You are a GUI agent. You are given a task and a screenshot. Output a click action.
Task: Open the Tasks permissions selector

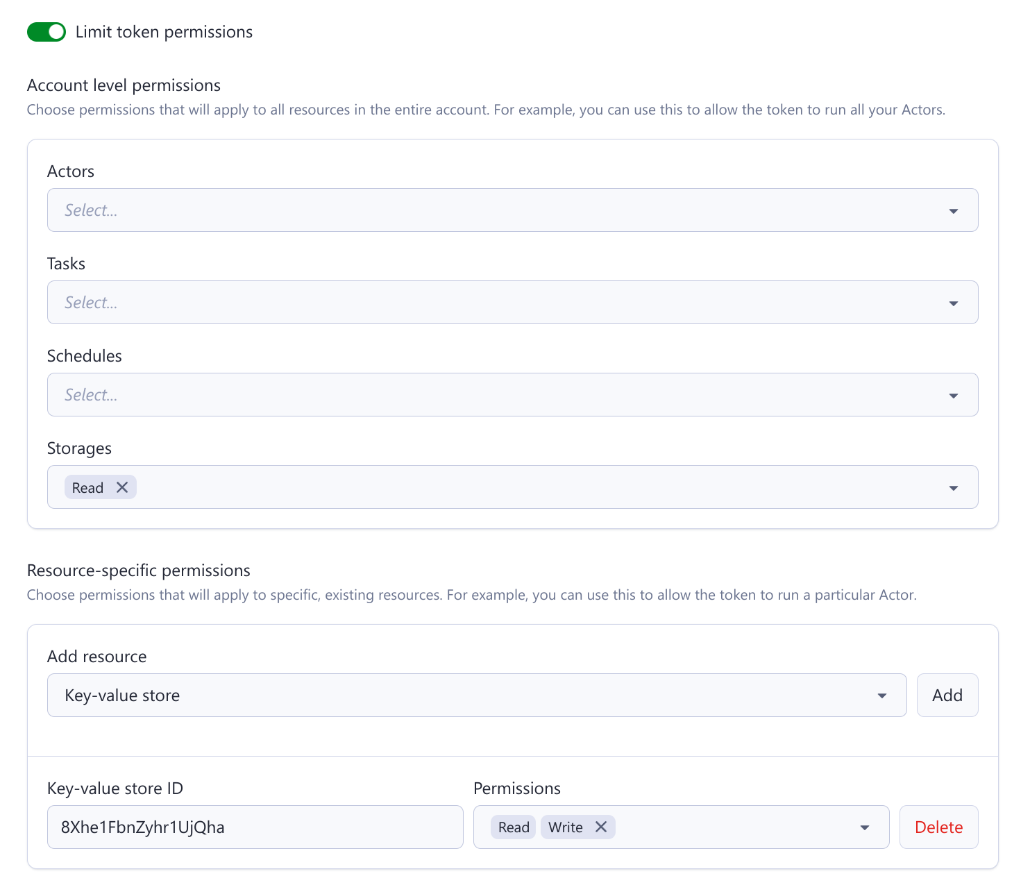pyautogui.click(x=486, y=302)
